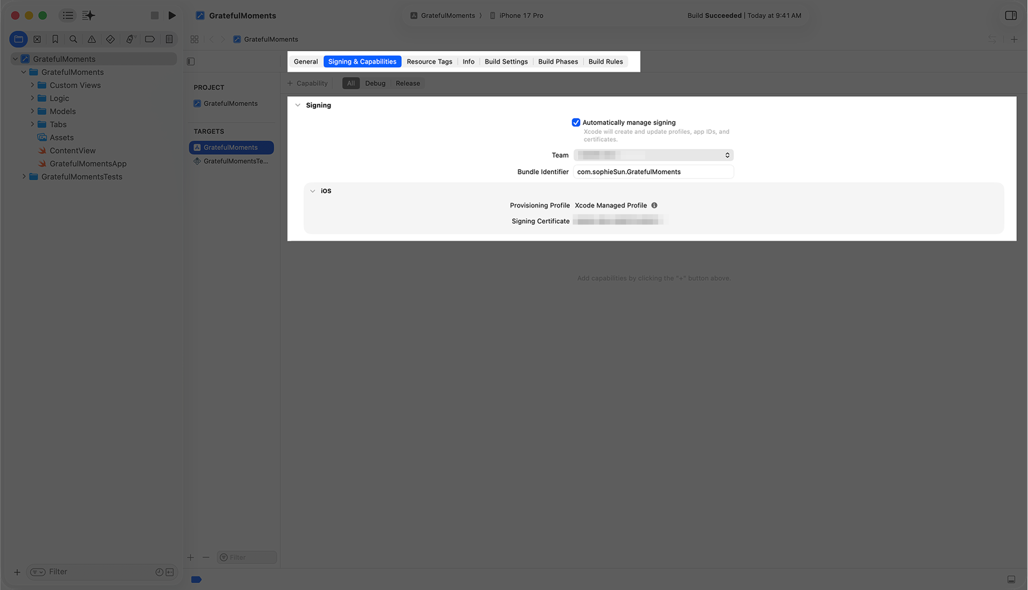Run the project with the Play button
1028x590 pixels.
[x=172, y=15]
